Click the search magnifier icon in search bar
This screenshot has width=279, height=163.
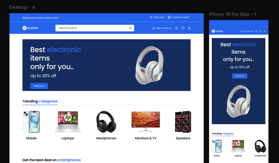coord(131,28)
